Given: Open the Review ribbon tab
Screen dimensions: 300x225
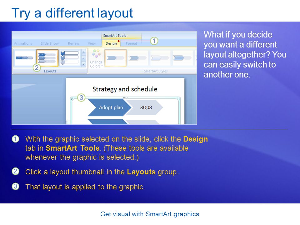Looking at the screenshot, I should click(73, 43).
